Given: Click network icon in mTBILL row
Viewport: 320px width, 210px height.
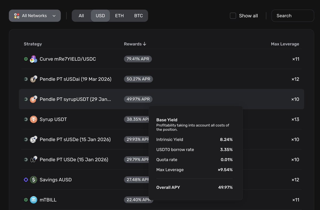Looking at the screenshot, I should pyautogui.click(x=26, y=200).
